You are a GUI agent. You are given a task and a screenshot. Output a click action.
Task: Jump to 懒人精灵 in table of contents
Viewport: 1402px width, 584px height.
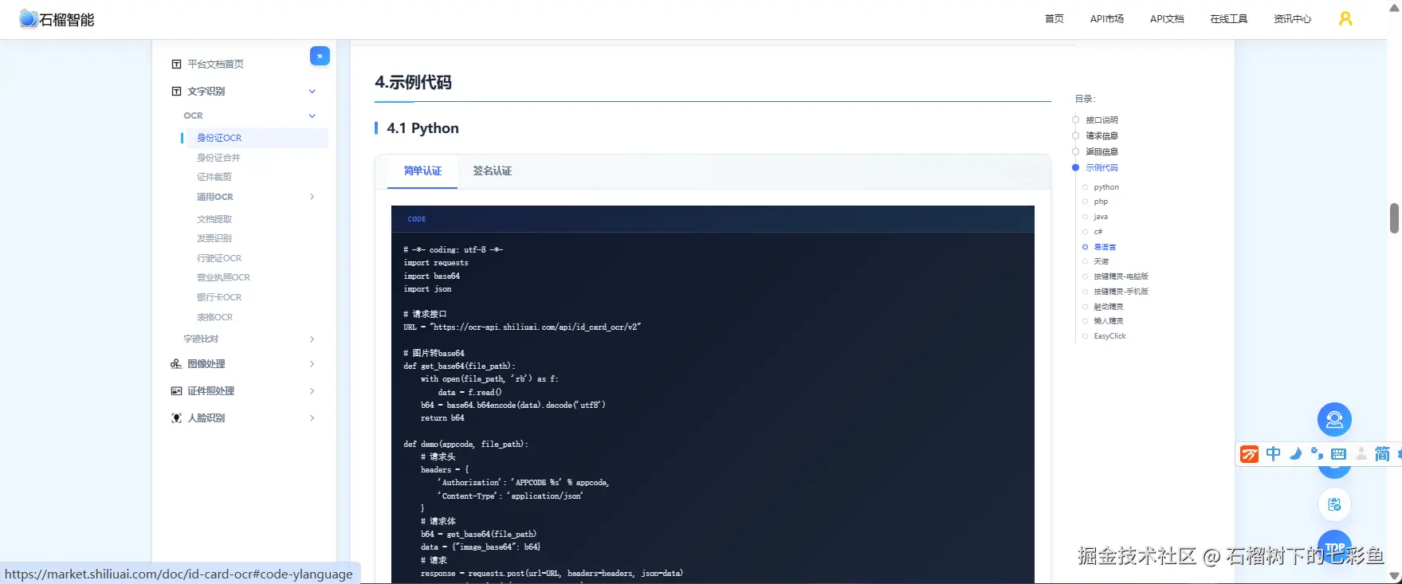[x=1109, y=321]
